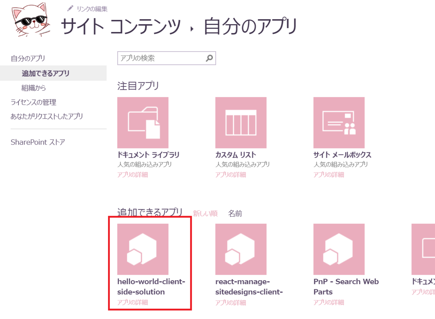Click サイト コンテンツ breadcrumb title

tap(120, 26)
